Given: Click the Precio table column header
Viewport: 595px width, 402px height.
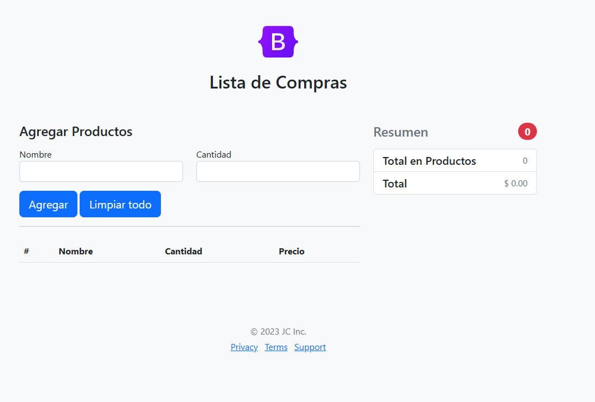Looking at the screenshot, I should (x=291, y=251).
